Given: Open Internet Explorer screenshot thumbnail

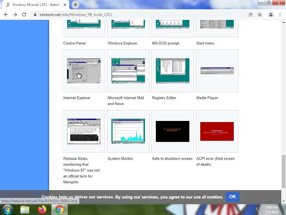Looking at the screenshot, I should 84,71.
